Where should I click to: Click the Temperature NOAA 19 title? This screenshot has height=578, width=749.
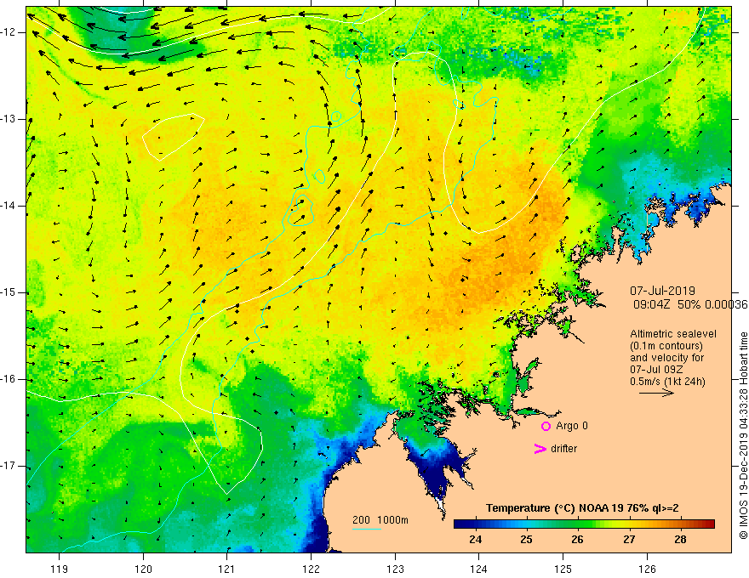(x=582, y=508)
